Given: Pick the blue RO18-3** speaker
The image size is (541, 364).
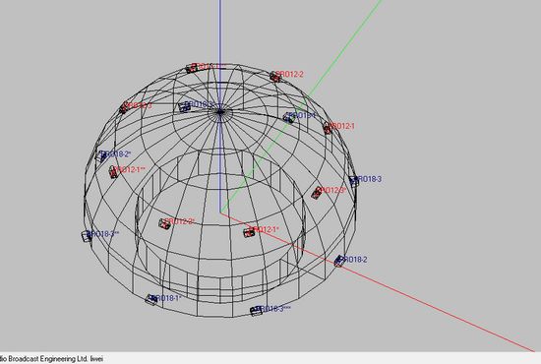Looking at the screenshot, I should pos(87,236).
